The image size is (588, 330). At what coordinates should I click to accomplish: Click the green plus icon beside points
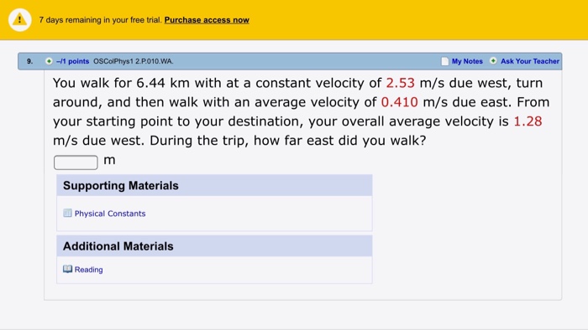[49, 61]
